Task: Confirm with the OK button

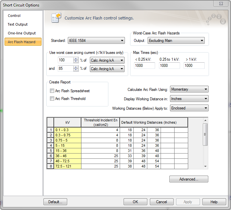Action: 135,202
